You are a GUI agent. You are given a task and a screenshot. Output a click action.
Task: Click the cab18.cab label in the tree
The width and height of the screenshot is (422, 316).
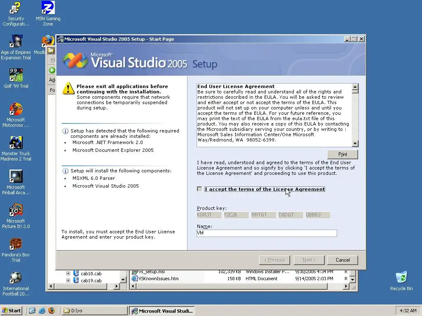pos(91,274)
